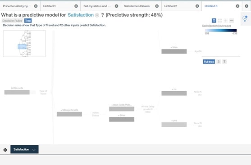This screenshot has height=165, width=251.
Task: Expand the Silver status tree node
Action: 122,119
